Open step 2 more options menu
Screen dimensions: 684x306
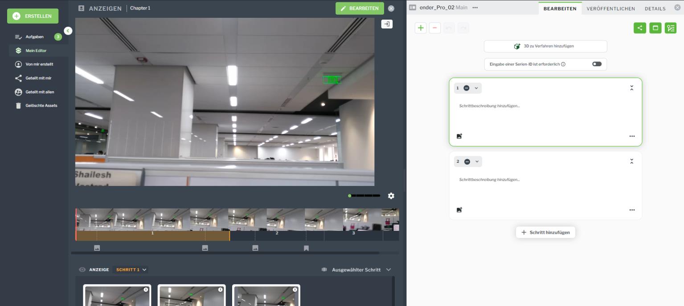(632, 210)
